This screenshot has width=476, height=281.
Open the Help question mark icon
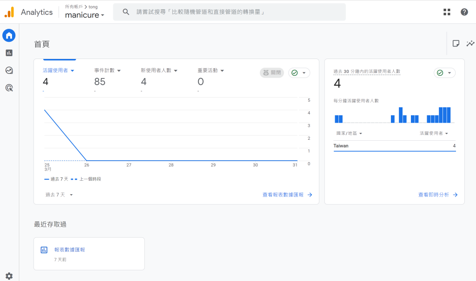coord(464,12)
